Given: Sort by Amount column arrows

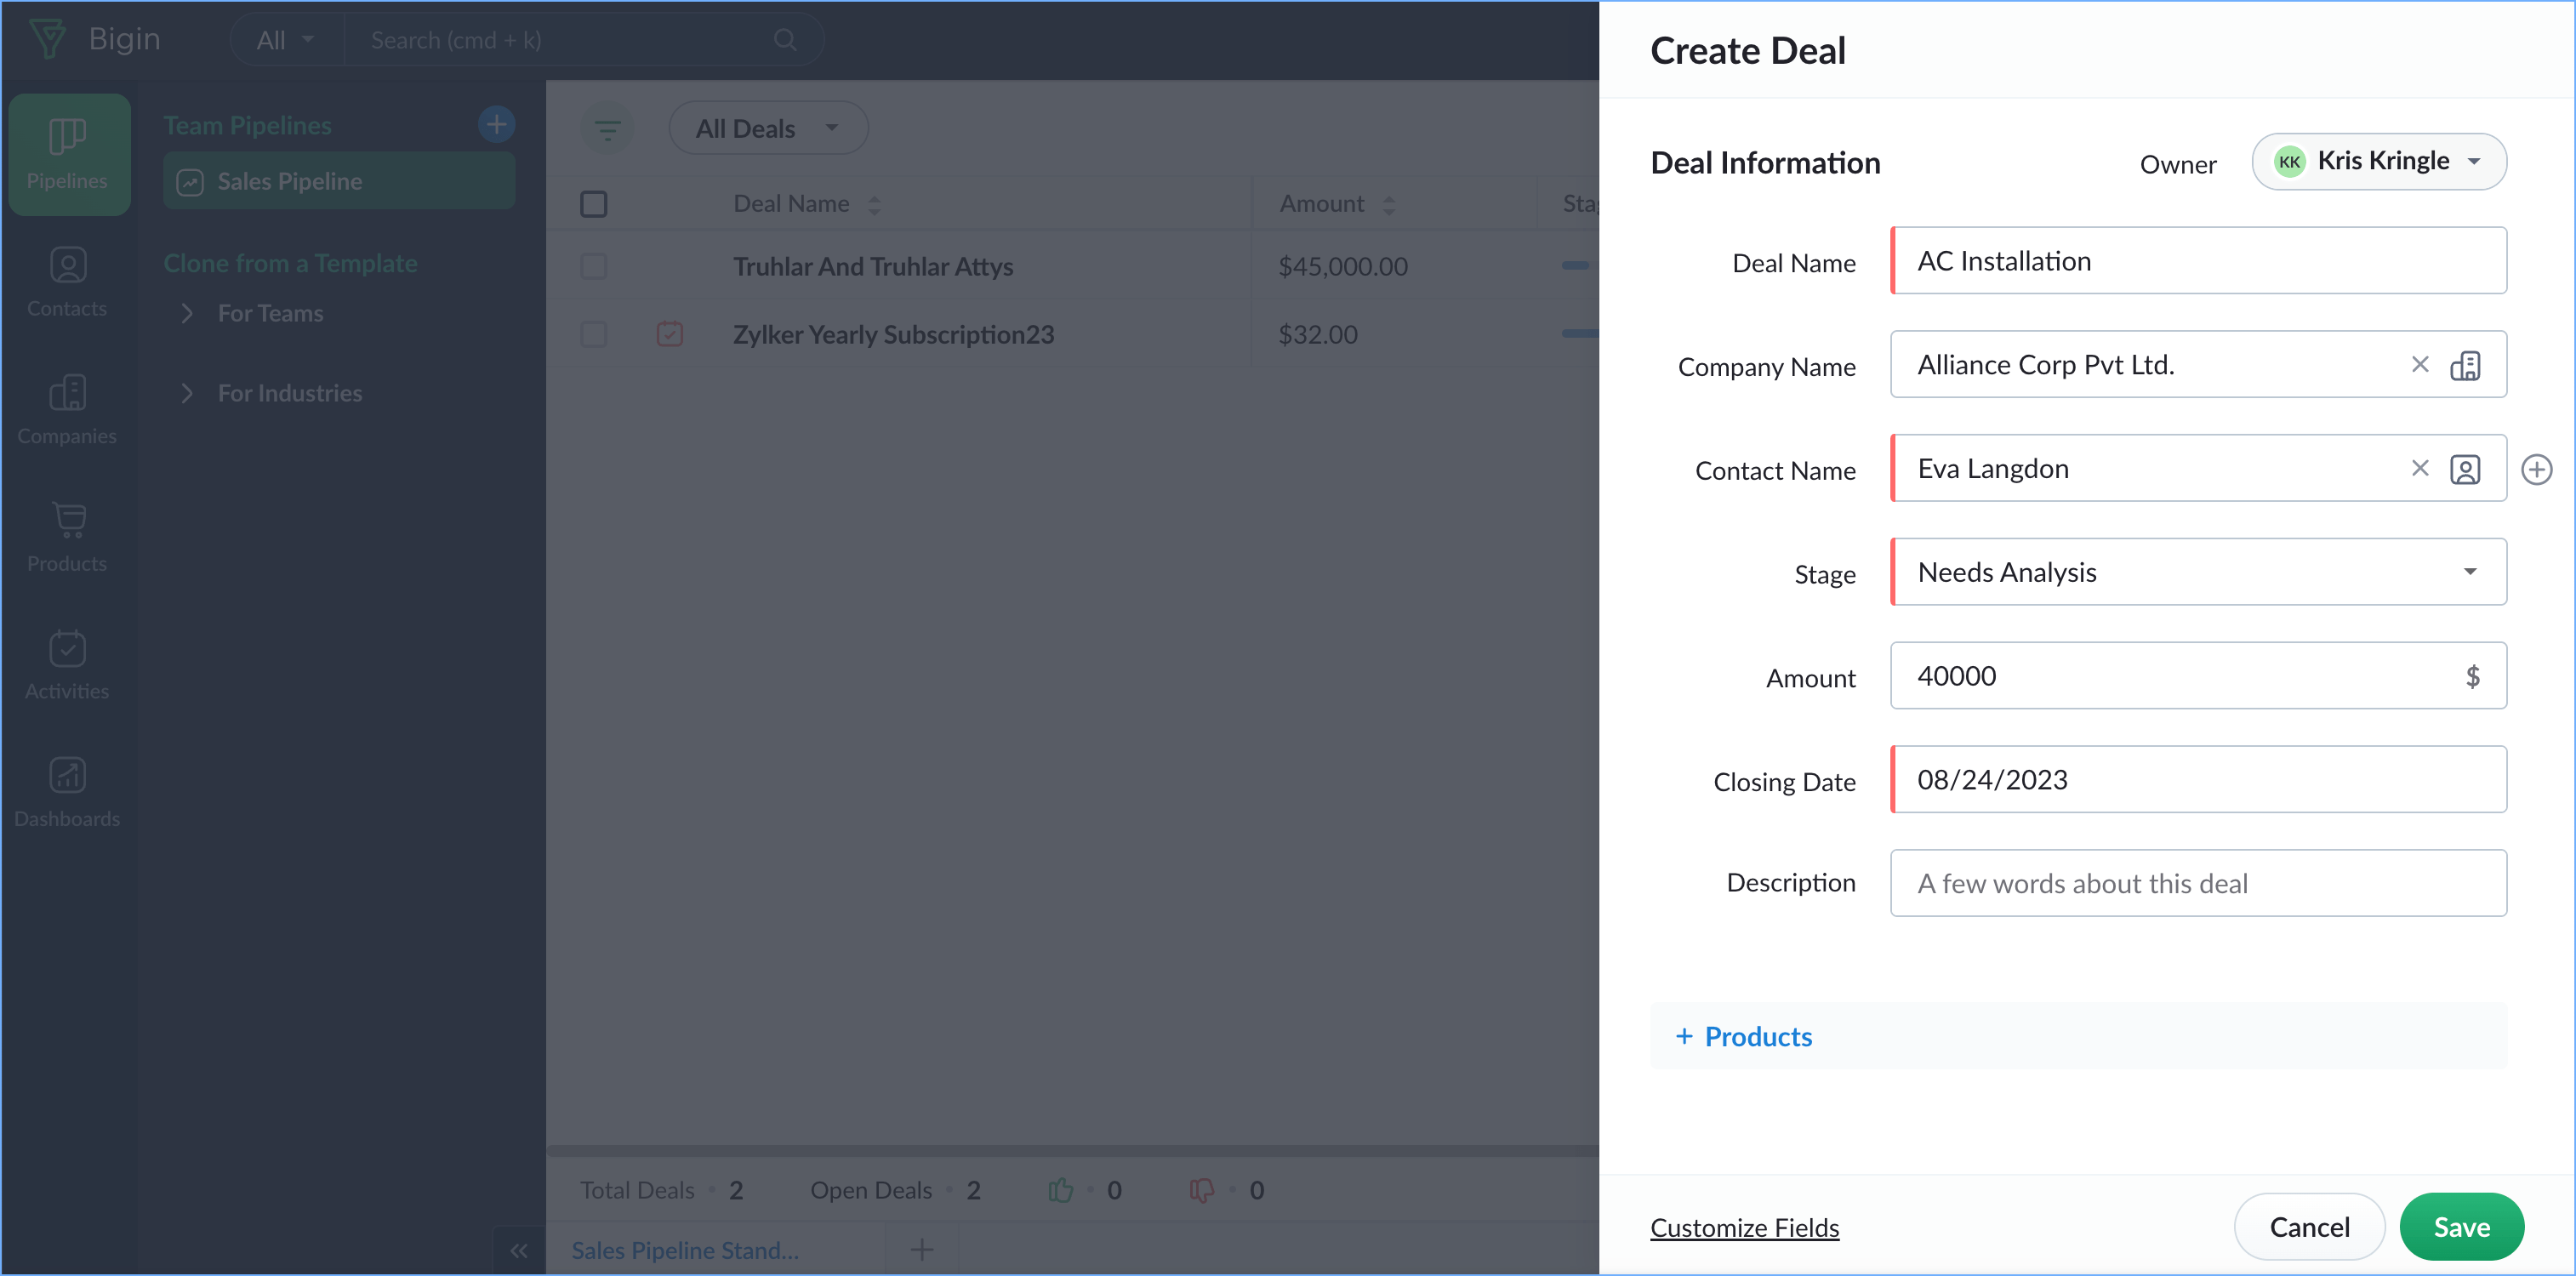Looking at the screenshot, I should point(1388,204).
